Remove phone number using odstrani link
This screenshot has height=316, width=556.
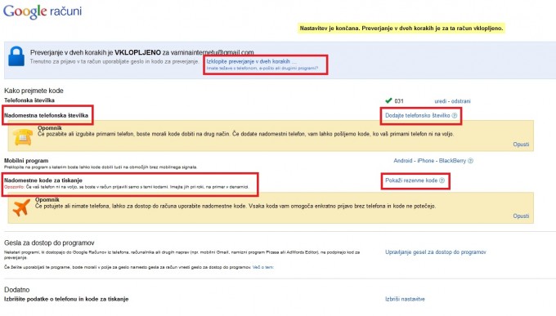click(x=460, y=101)
